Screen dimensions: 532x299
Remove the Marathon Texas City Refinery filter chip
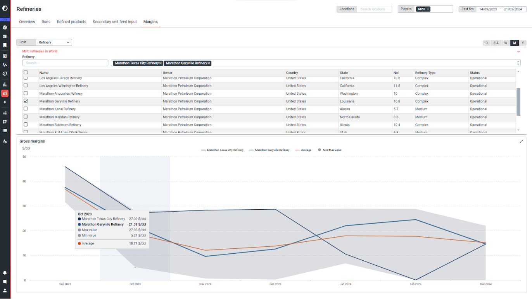click(160, 63)
